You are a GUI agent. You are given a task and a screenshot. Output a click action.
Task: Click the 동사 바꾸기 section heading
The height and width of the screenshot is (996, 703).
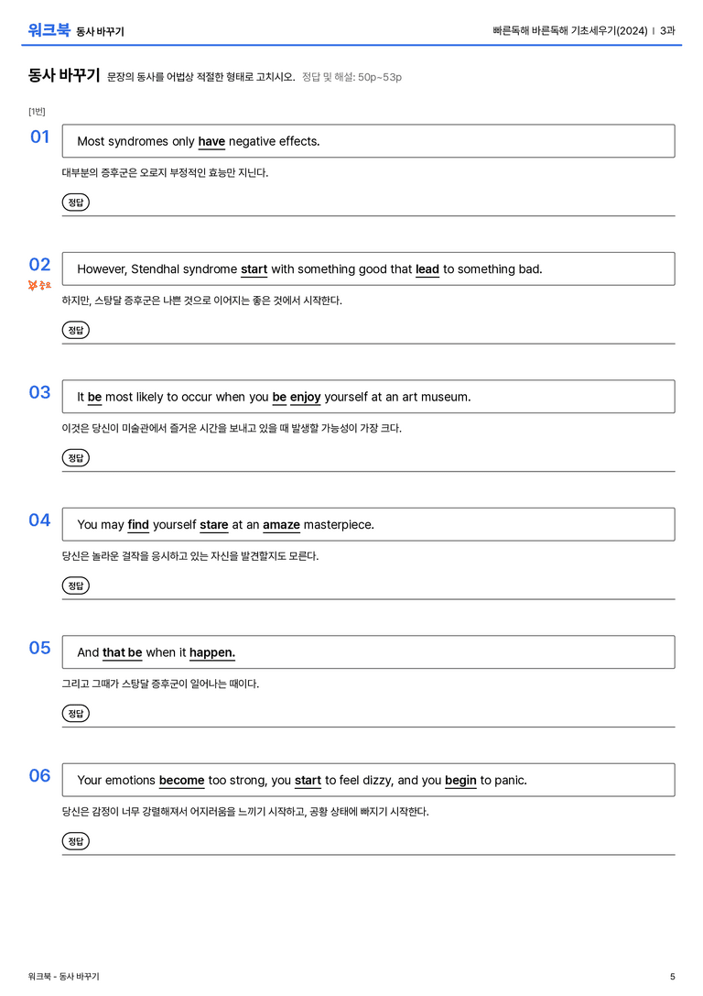coord(63,75)
